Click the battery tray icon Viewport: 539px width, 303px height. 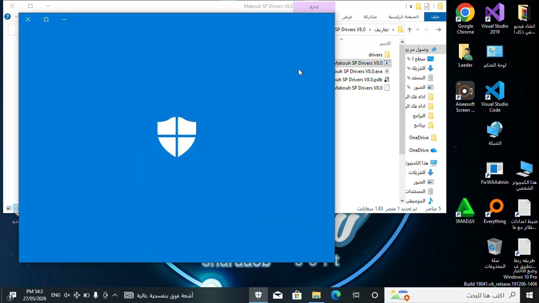86,295
